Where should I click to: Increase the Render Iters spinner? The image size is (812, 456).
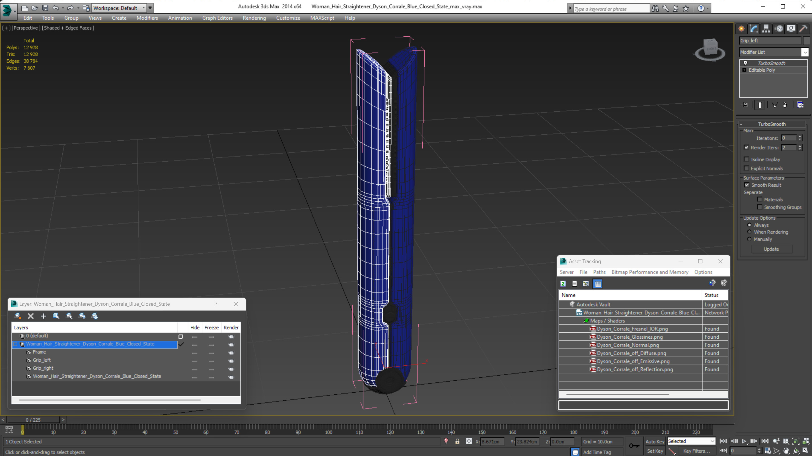(x=800, y=146)
